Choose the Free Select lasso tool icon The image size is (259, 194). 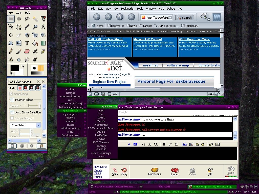27,19
